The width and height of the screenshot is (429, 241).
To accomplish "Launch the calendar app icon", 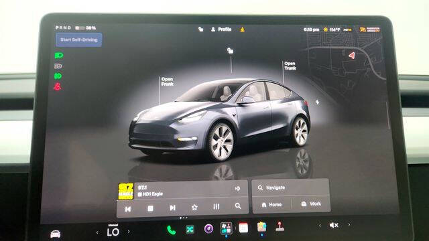I will [243, 228].
